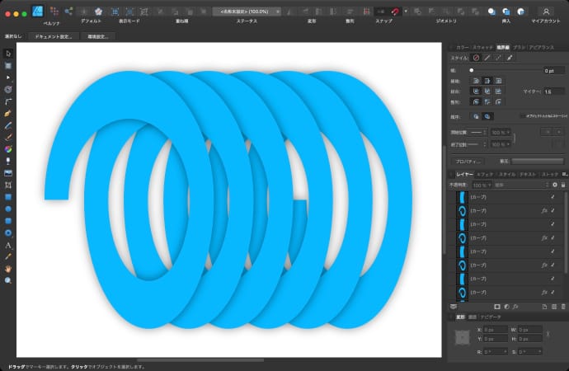Select the Zoom magnifier tool
Image resolution: width=569 pixels, height=371 pixels.
coord(8,280)
